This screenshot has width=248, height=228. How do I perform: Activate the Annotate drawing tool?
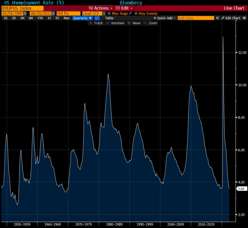pos(115,23)
